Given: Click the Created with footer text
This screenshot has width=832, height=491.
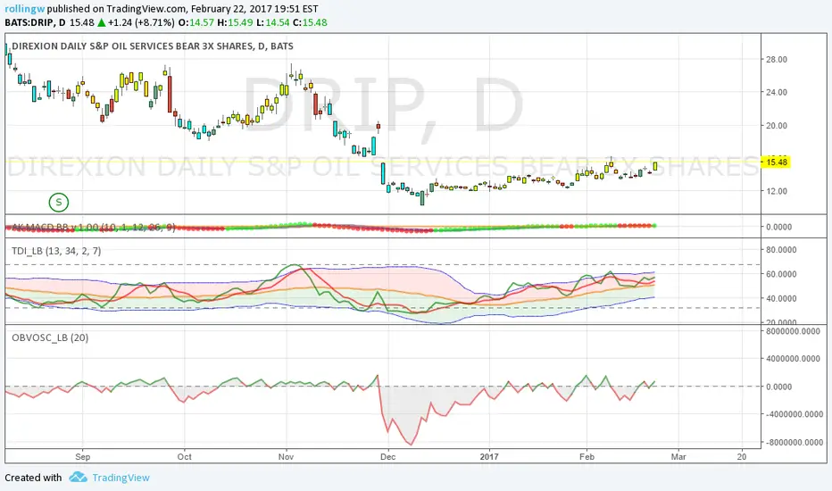Looking at the screenshot, I should pyautogui.click(x=33, y=478).
